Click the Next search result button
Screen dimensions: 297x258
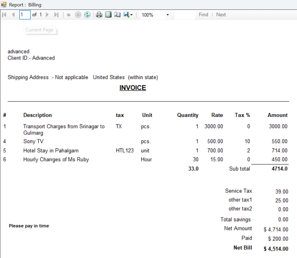pos(221,15)
